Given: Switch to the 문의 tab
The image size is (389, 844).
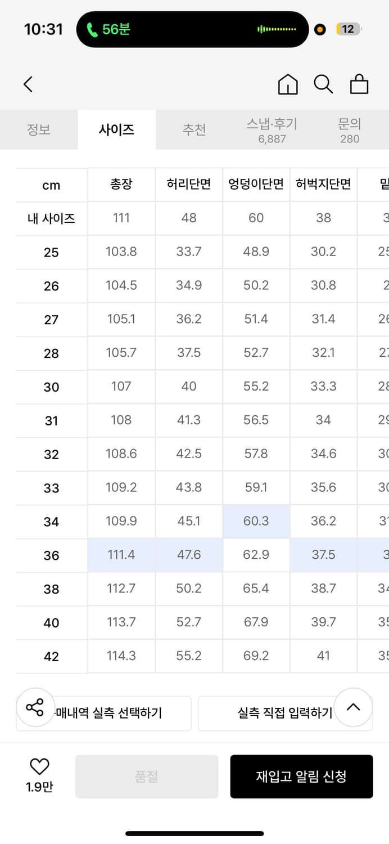Looking at the screenshot, I should (350, 130).
